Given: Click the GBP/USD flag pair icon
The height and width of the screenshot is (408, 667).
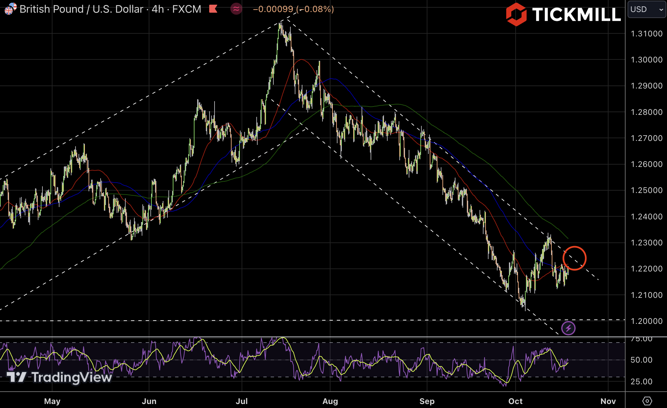Looking at the screenshot, I should 10,9.
